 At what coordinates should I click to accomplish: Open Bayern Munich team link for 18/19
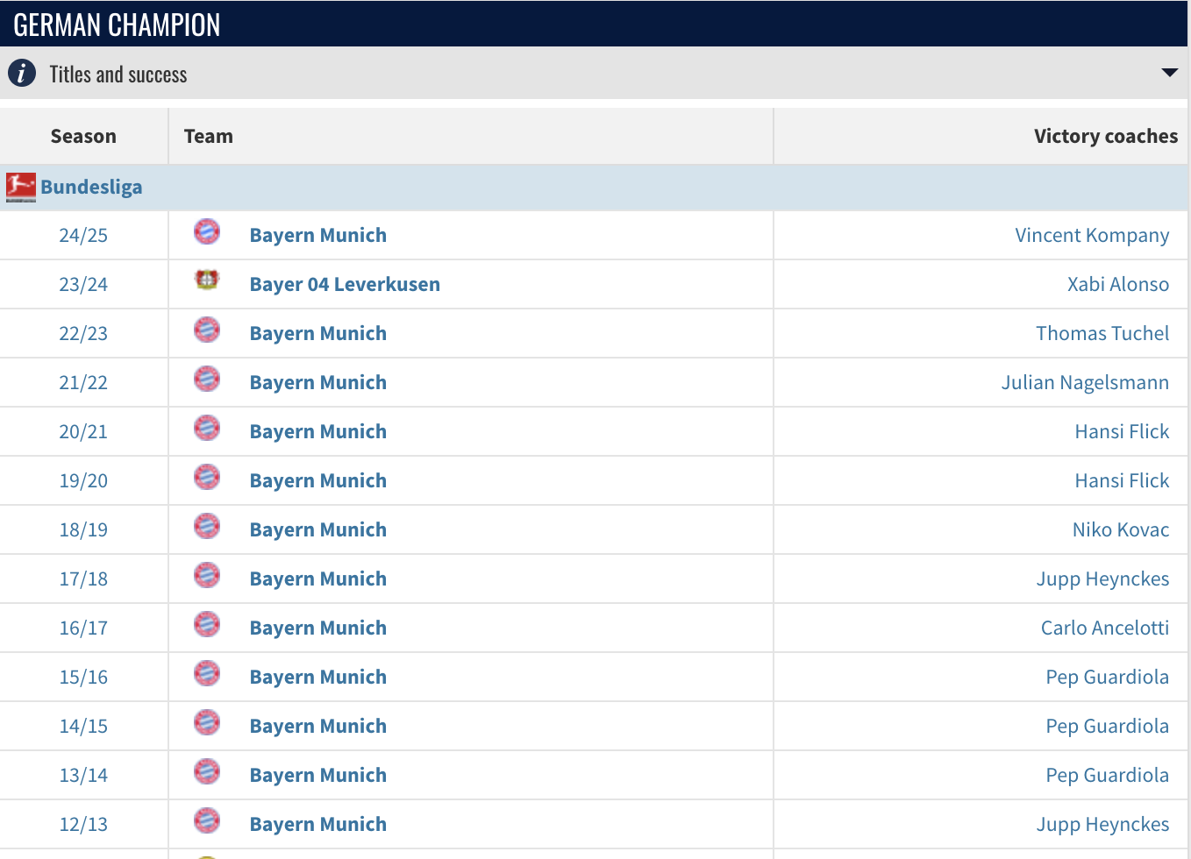(x=318, y=529)
